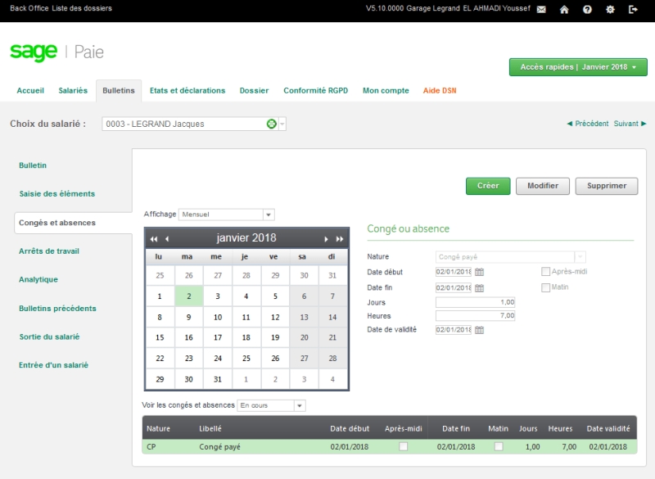Open calendar picker for Date fin
The height and width of the screenshot is (479, 655).
click(480, 287)
